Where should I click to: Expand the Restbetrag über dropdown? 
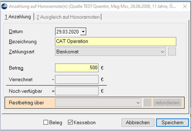(x=98, y=103)
